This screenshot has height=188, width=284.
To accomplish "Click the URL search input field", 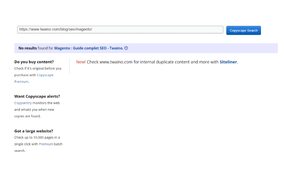I will (120, 29).
